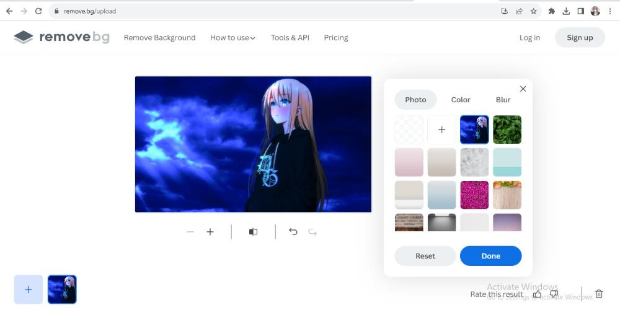This screenshot has width=620, height=310.
Task: Switch to the Blur tab
Action: (503, 100)
